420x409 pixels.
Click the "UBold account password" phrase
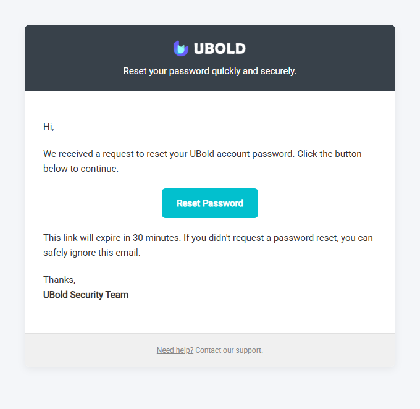tap(242, 154)
